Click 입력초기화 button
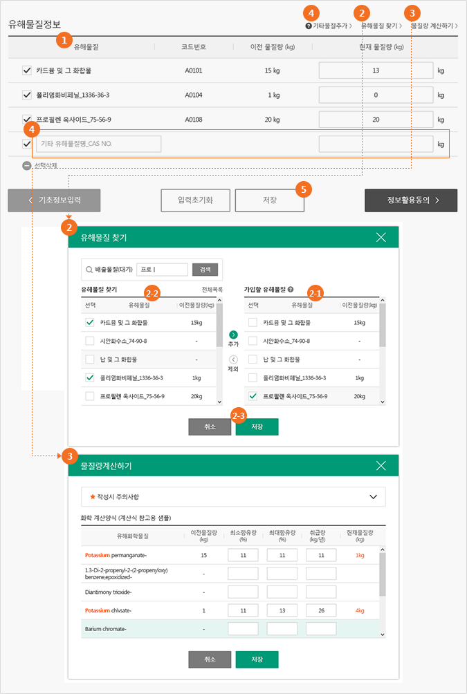This screenshot has height=694, width=467. tap(195, 200)
